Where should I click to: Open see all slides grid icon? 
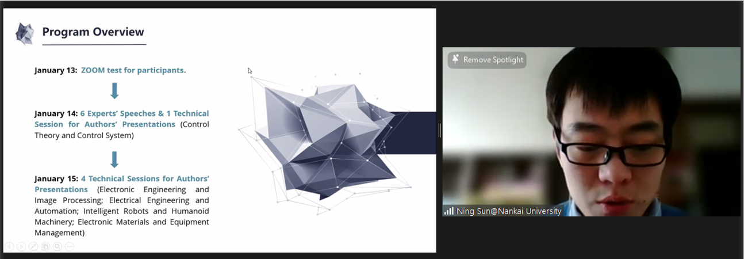tap(45, 246)
